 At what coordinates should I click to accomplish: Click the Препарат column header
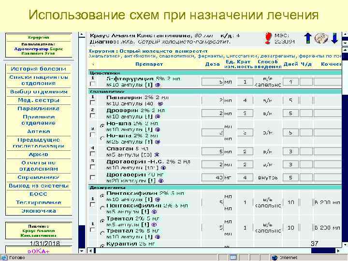pos(149,64)
